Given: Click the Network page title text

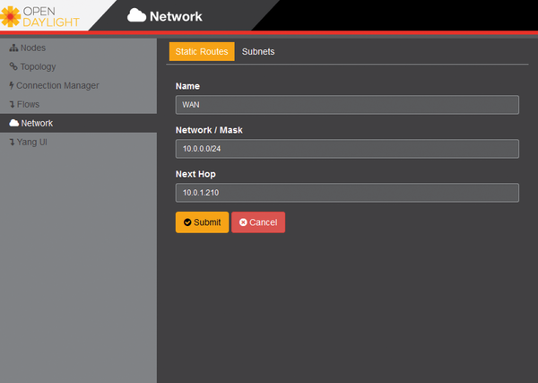Looking at the screenshot, I should [177, 16].
